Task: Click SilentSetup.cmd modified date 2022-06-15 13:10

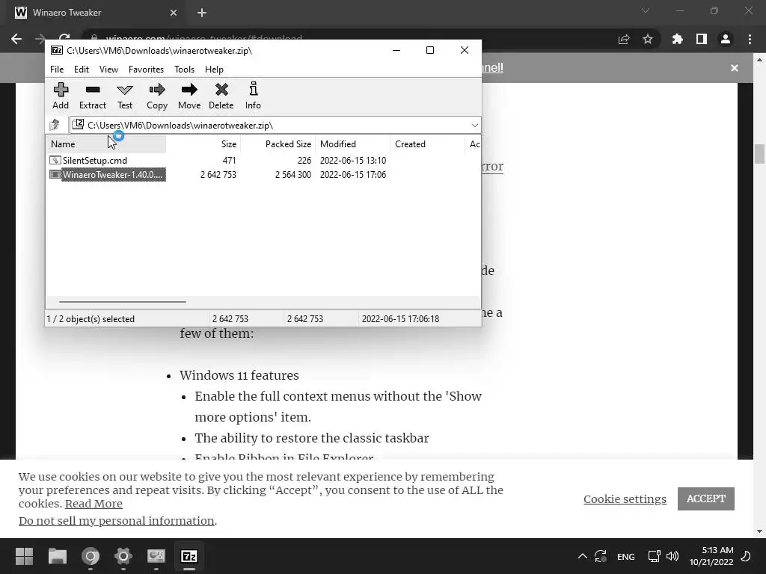Action: pyautogui.click(x=353, y=161)
